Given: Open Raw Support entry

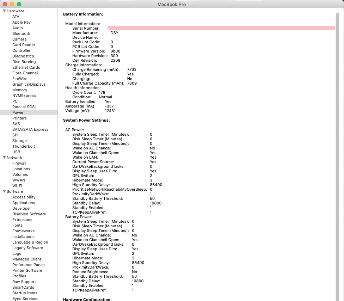Looking at the screenshot, I should click(x=24, y=282).
